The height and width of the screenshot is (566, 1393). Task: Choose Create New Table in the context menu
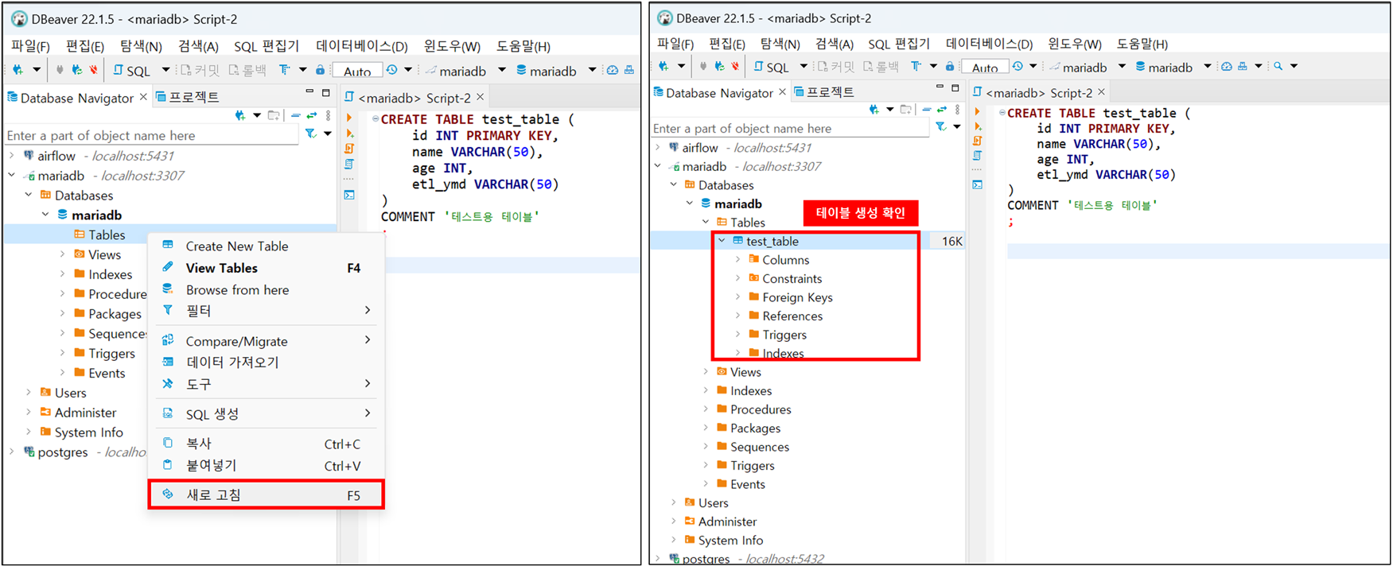(x=267, y=246)
